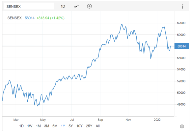Add a comparison with the plus circle icon

click(89, 6)
